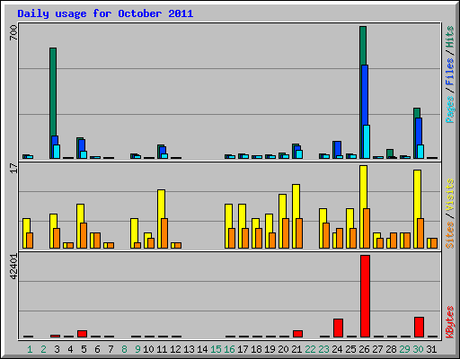Select day label "9" on the x-axis
The width and height of the screenshot is (460, 359).
tap(137, 349)
